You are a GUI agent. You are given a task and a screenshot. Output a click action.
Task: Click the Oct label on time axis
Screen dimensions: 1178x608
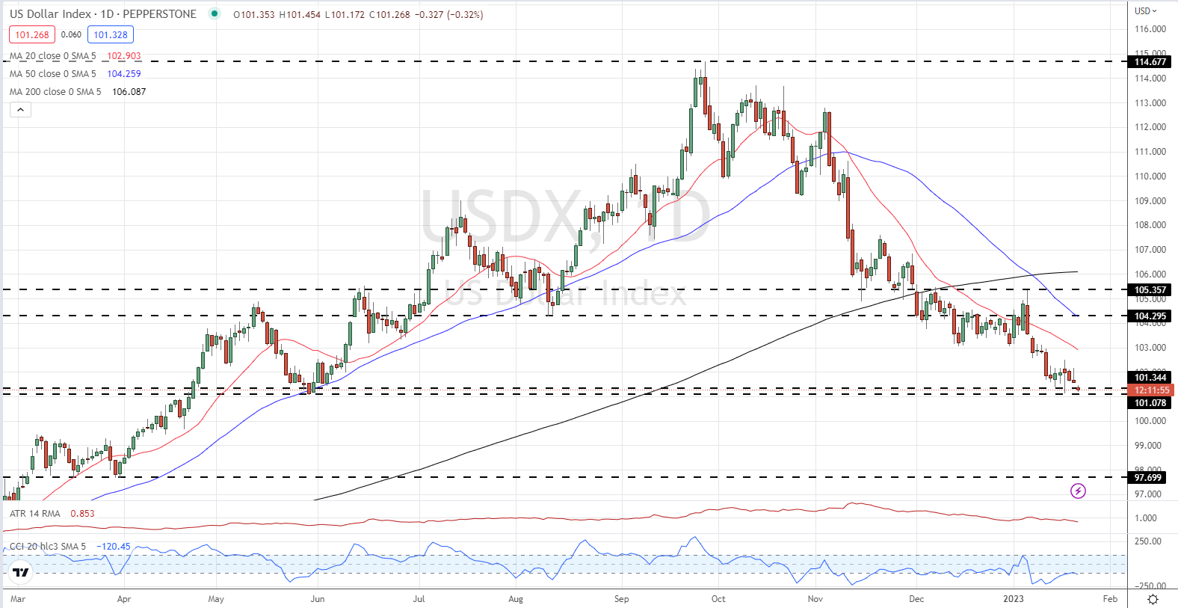point(718,599)
